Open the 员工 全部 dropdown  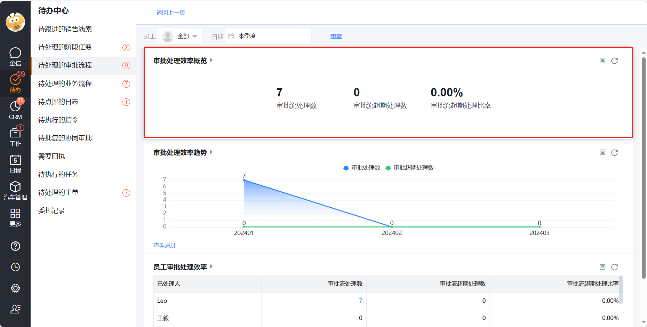pyautogui.click(x=179, y=36)
